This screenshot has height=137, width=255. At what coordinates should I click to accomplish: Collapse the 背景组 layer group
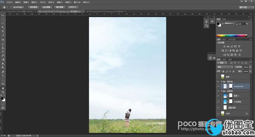point(222,91)
